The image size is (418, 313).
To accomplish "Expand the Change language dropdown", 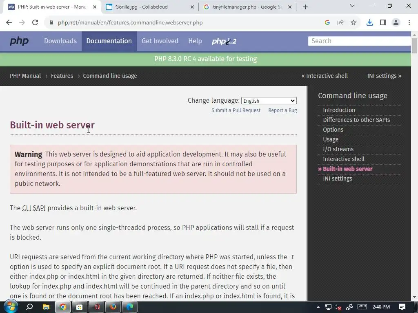I will 269,101.
